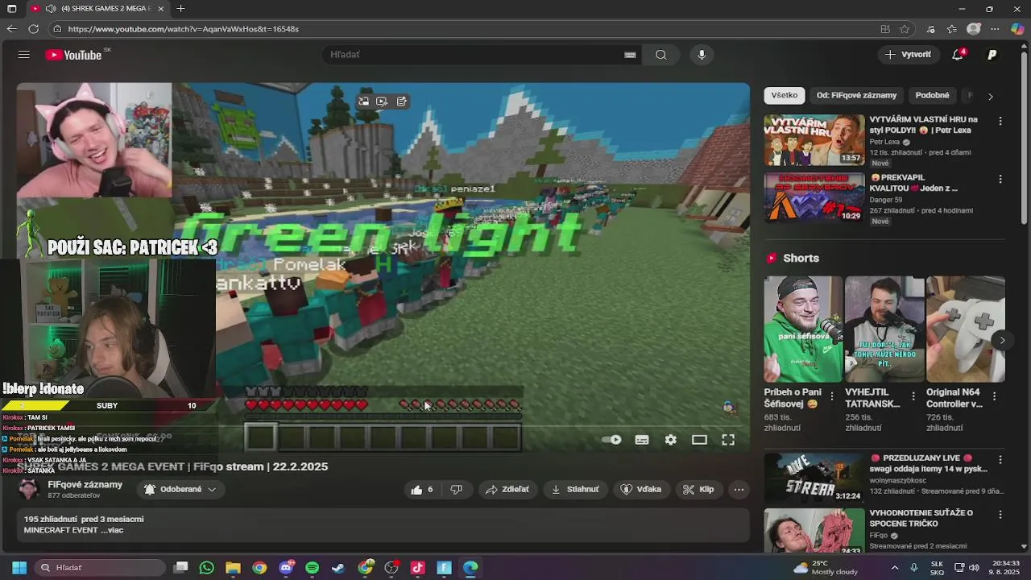Open the player settings gear

pos(670,440)
